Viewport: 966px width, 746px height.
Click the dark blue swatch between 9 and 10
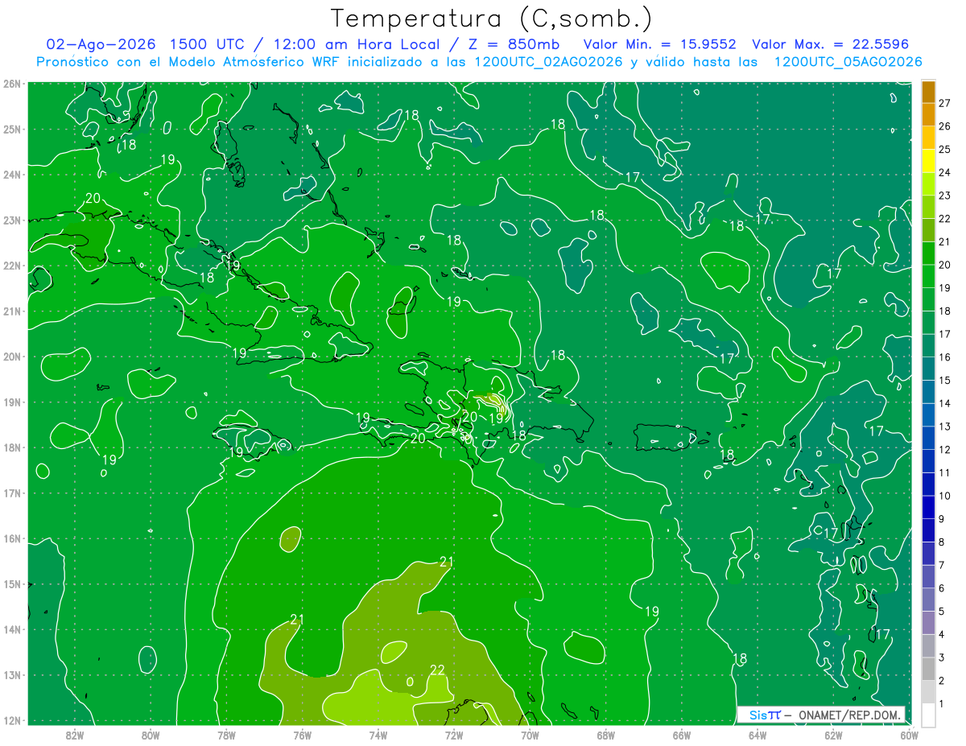[928, 507]
